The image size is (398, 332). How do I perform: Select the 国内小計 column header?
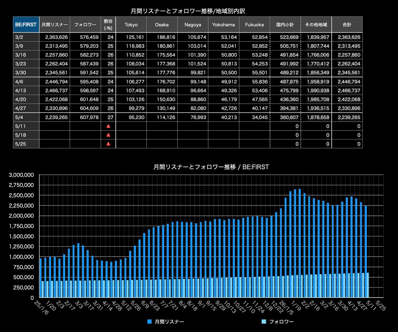coord(285,25)
